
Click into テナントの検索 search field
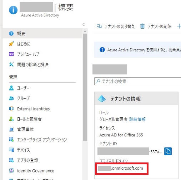137,81
